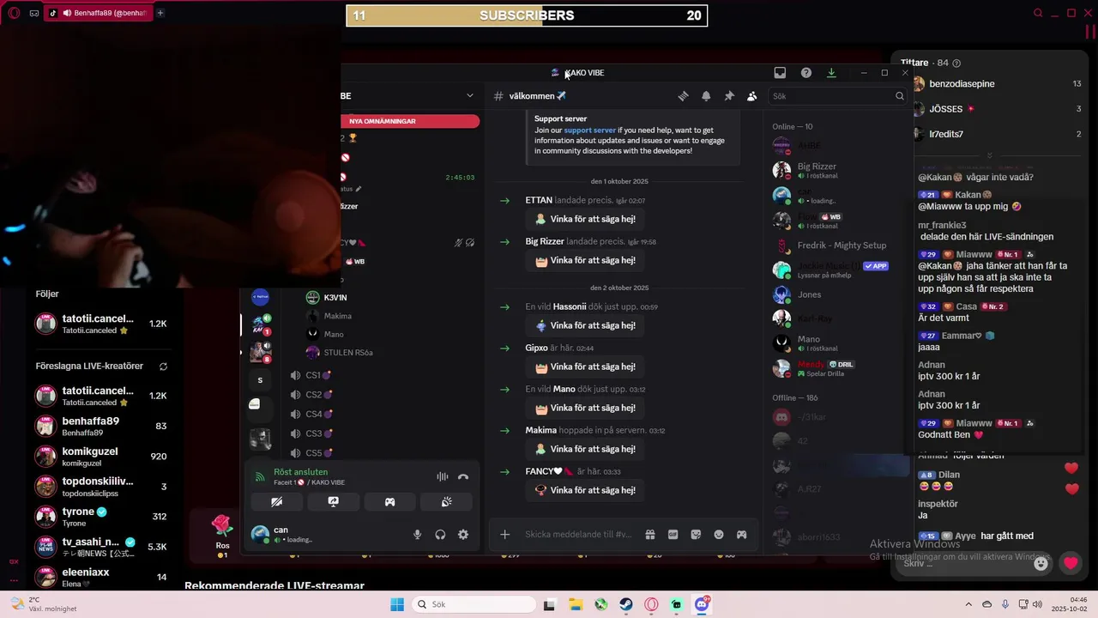Focus the Discord Sök search field
The width and height of the screenshot is (1098, 618).
(x=837, y=96)
